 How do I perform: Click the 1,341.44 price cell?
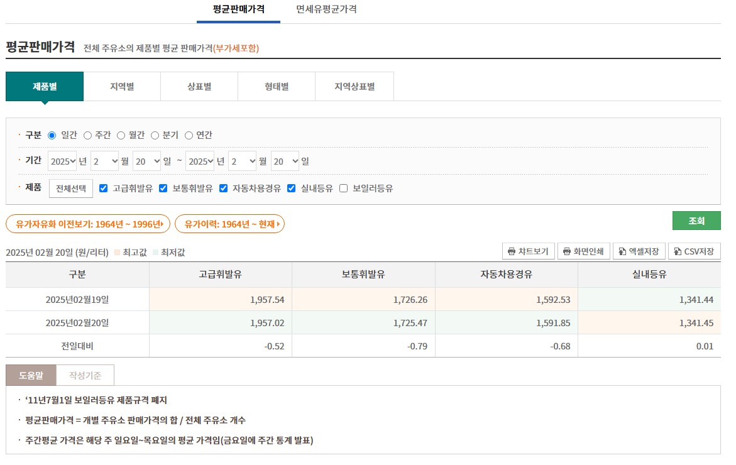click(x=649, y=299)
